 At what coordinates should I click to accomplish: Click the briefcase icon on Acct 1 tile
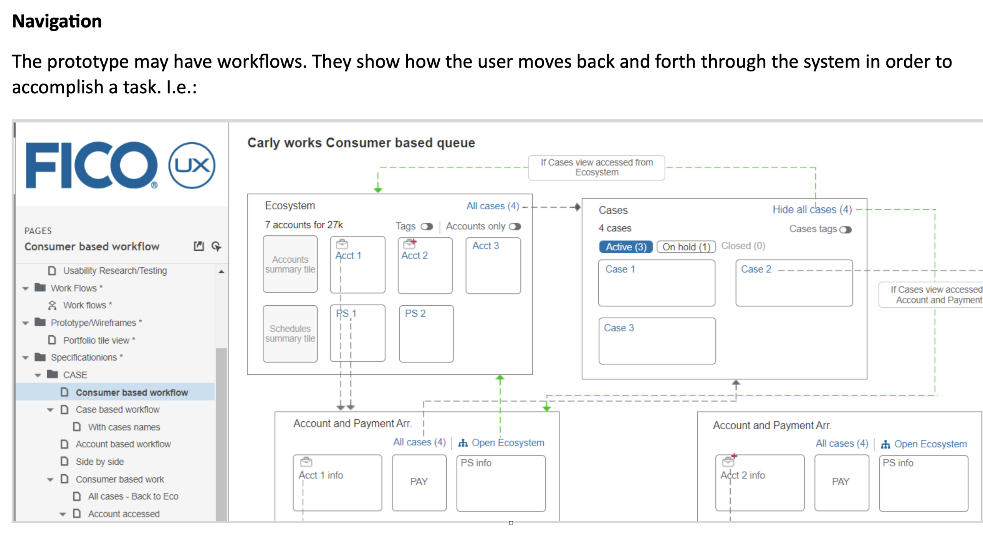click(x=342, y=244)
